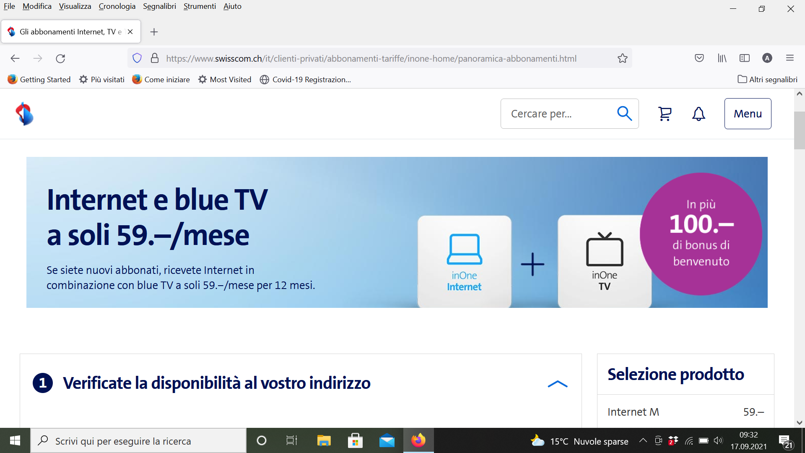Select the Gli abbonamenti Internet tab
The height and width of the screenshot is (453, 805).
coord(70,32)
